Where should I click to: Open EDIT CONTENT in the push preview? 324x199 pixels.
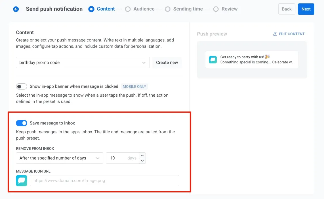click(292, 34)
